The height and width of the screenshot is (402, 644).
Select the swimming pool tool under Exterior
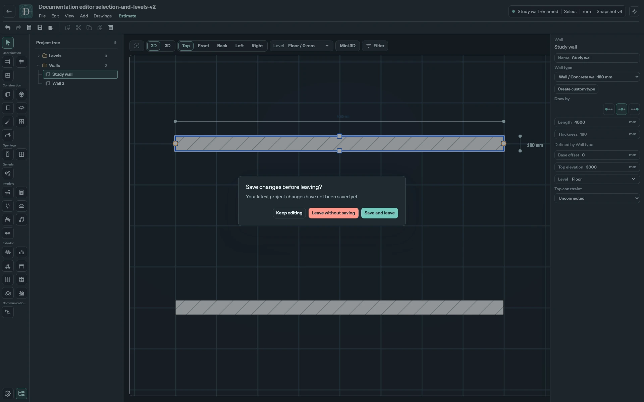8,266
